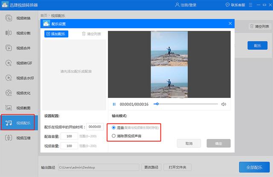Click the 视频音量 value field
The image size is (273, 177).
click(x=69, y=146)
